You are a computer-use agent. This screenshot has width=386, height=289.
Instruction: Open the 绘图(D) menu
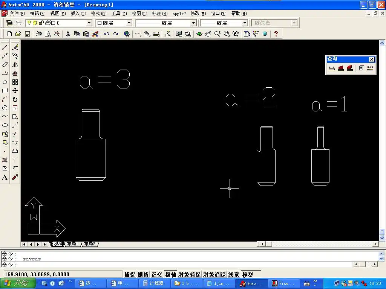(x=139, y=14)
